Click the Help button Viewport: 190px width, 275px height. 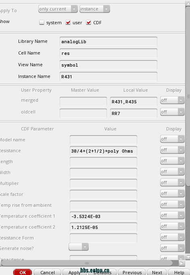coord(179,272)
